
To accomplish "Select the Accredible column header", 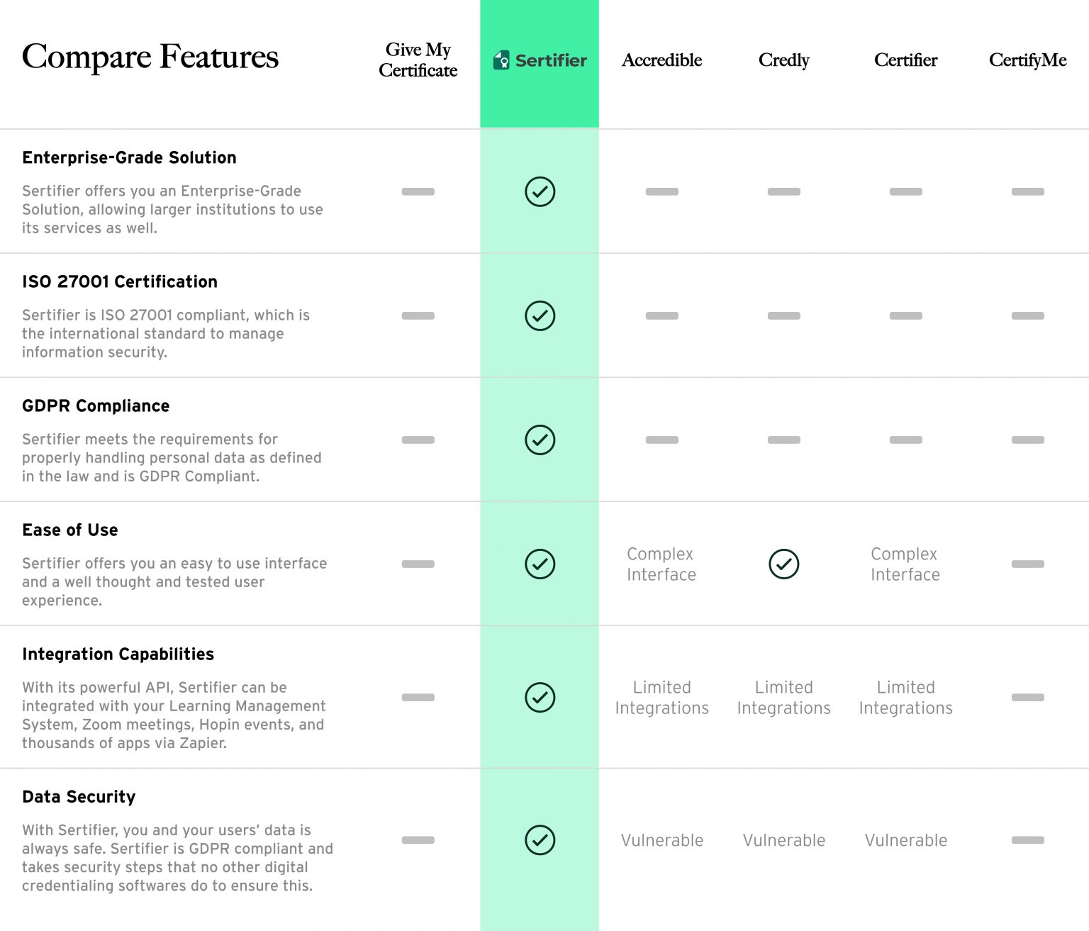I will [x=661, y=60].
